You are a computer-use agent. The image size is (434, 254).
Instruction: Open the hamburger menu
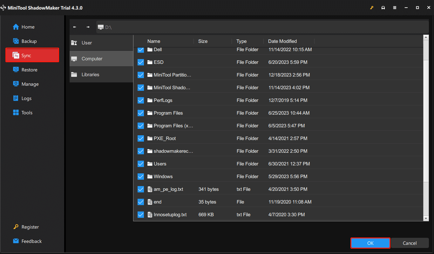(x=395, y=7)
